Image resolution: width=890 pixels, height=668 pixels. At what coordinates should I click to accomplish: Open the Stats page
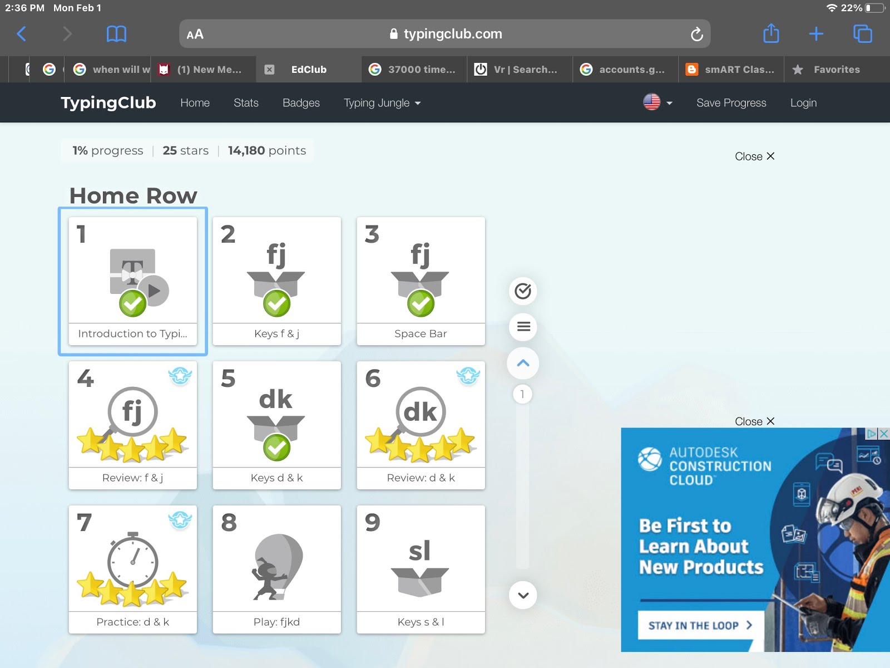click(246, 103)
